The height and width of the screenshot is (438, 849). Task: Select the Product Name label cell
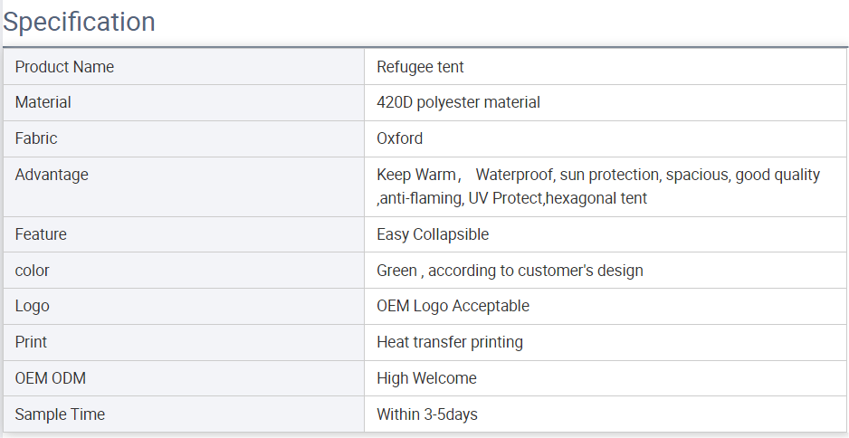point(184,67)
